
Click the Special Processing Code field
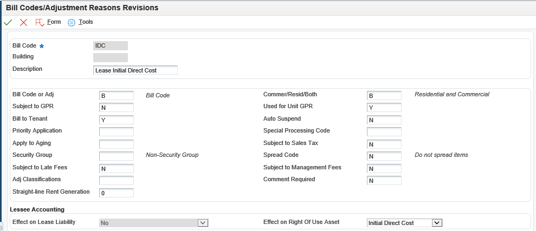click(384, 131)
